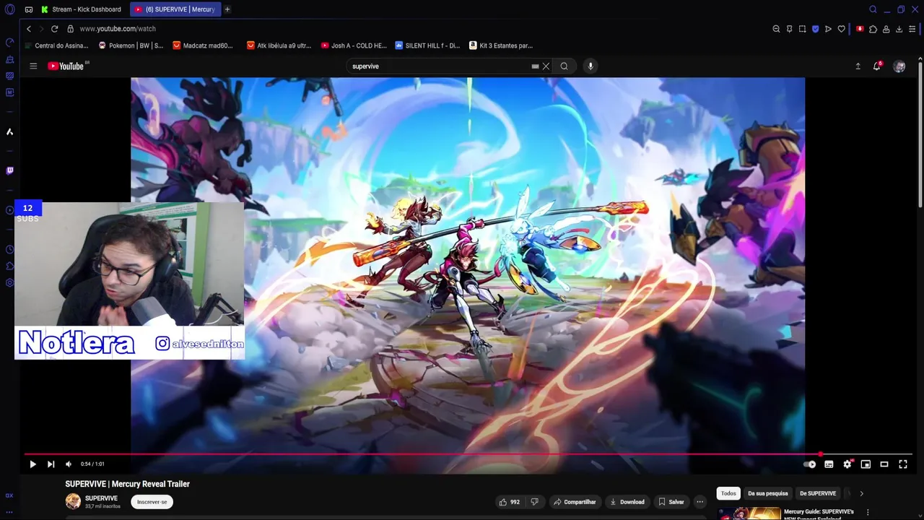The image size is (924, 520).
Task: Select the Todos filter chip
Action: 728,493
